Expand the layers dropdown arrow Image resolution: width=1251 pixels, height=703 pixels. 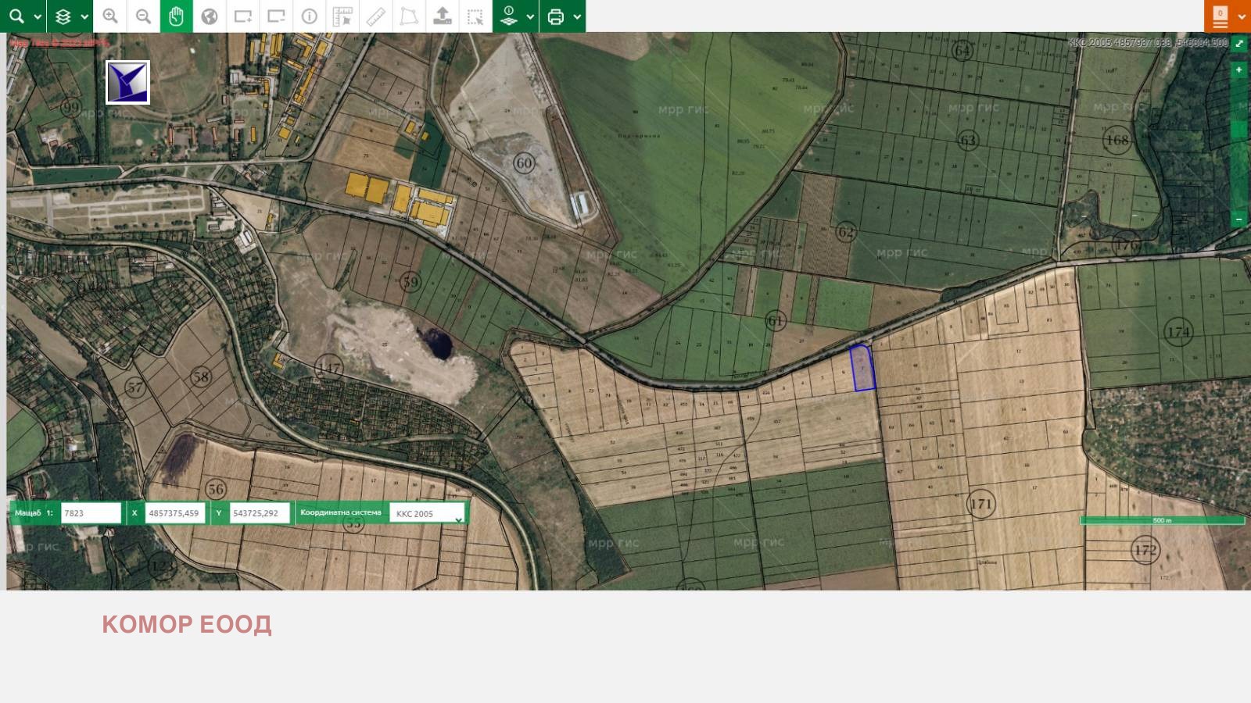[84, 16]
